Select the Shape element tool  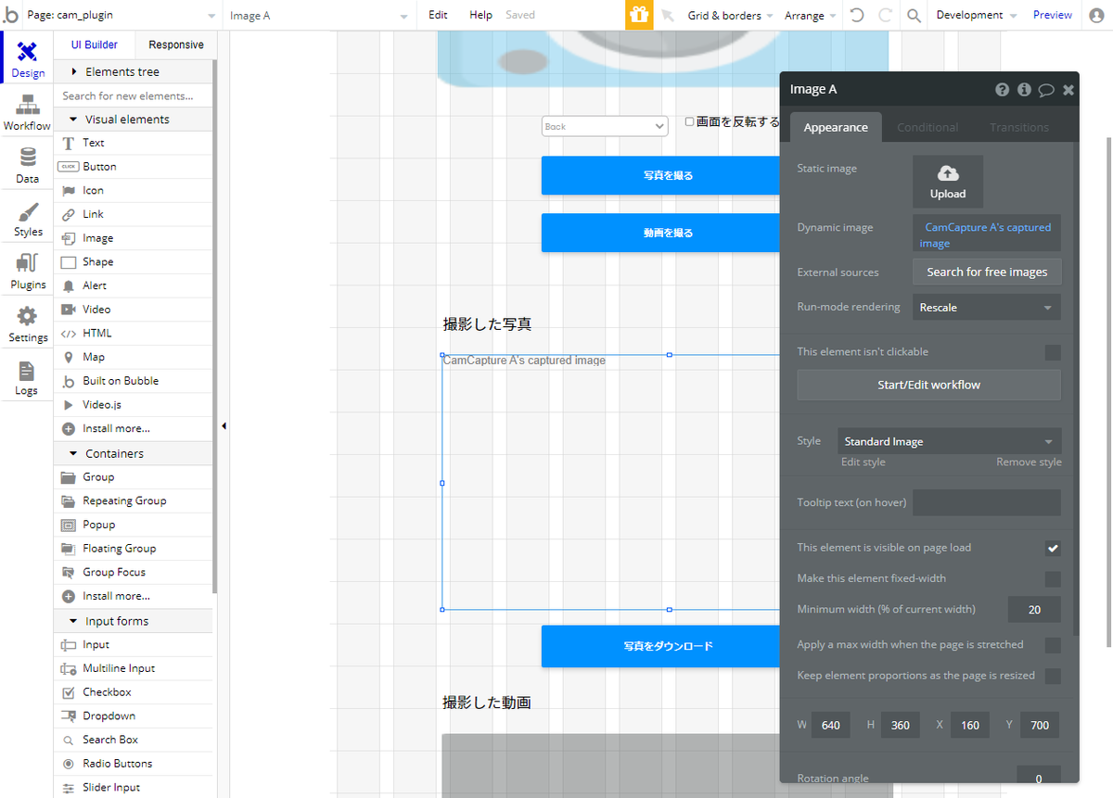[134, 262]
